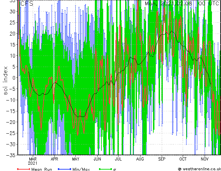
Task: Click the APR x-axis label
Action: click(54, 159)
